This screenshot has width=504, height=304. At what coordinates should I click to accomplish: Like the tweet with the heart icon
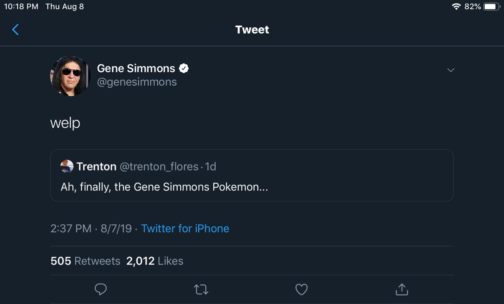[x=302, y=289]
